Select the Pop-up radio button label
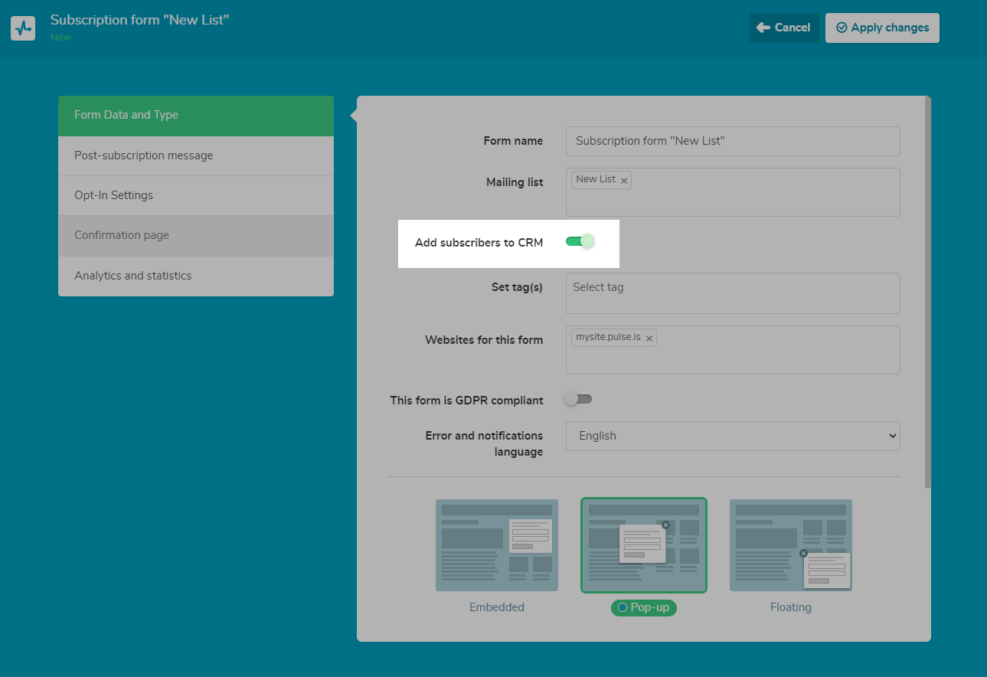The image size is (987, 677). pyautogui.click(x=643, y=607)
